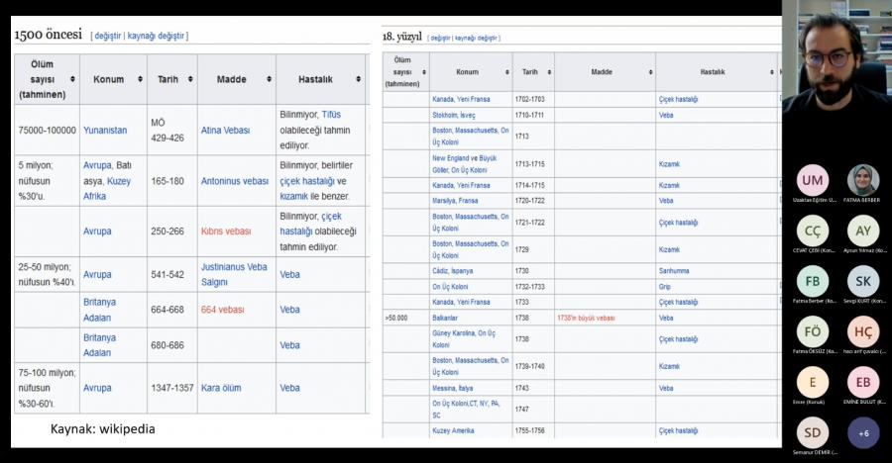Open the Atina Vebası article link
This screenshot has width=892, height=463.
click(226, 130)
